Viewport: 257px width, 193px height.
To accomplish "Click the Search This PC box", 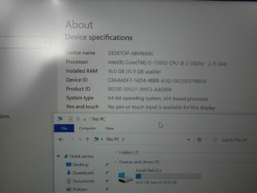I will tap(233, 140).
